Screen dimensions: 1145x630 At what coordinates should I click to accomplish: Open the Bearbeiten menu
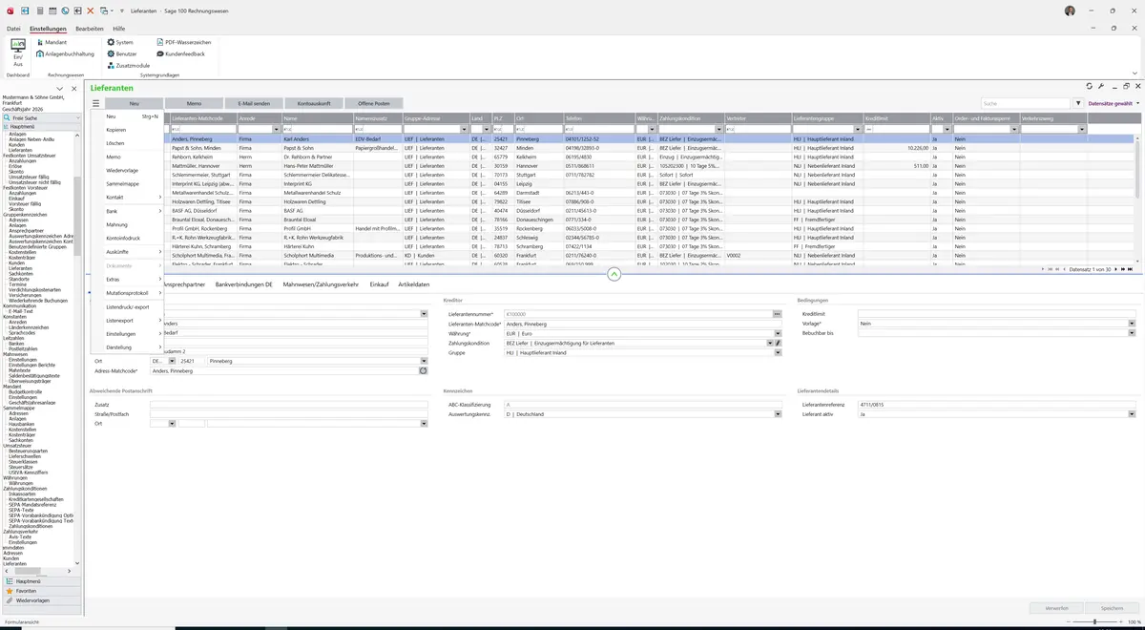pyautogui.click(x=90, y=29)
